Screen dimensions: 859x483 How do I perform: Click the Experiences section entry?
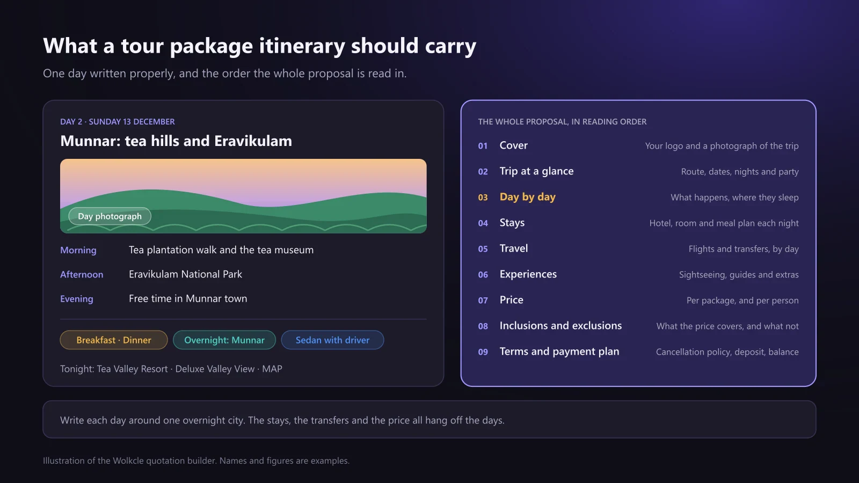[x=638, y=274]
